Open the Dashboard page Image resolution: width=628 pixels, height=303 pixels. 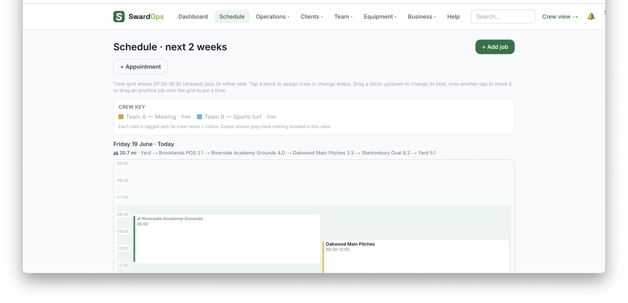193,17
